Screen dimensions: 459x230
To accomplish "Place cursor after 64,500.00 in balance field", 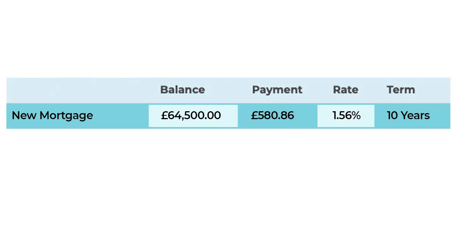I will [x=222, y=115].
